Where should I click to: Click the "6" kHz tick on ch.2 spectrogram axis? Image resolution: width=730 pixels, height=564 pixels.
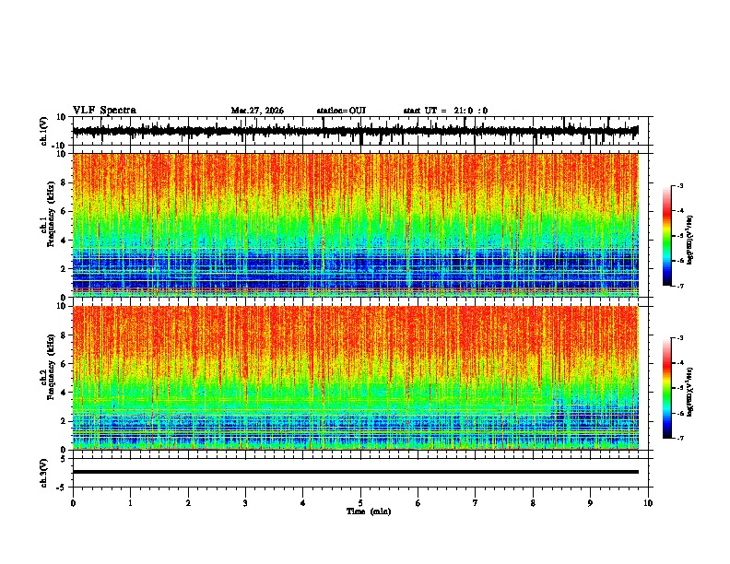(64, 364)
